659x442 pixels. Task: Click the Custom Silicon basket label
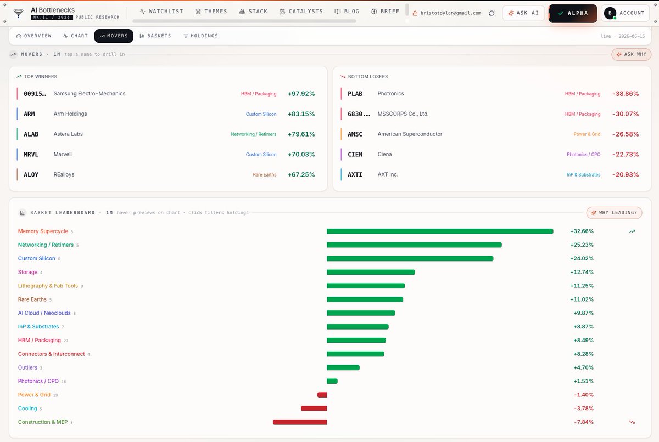[37, 259]
